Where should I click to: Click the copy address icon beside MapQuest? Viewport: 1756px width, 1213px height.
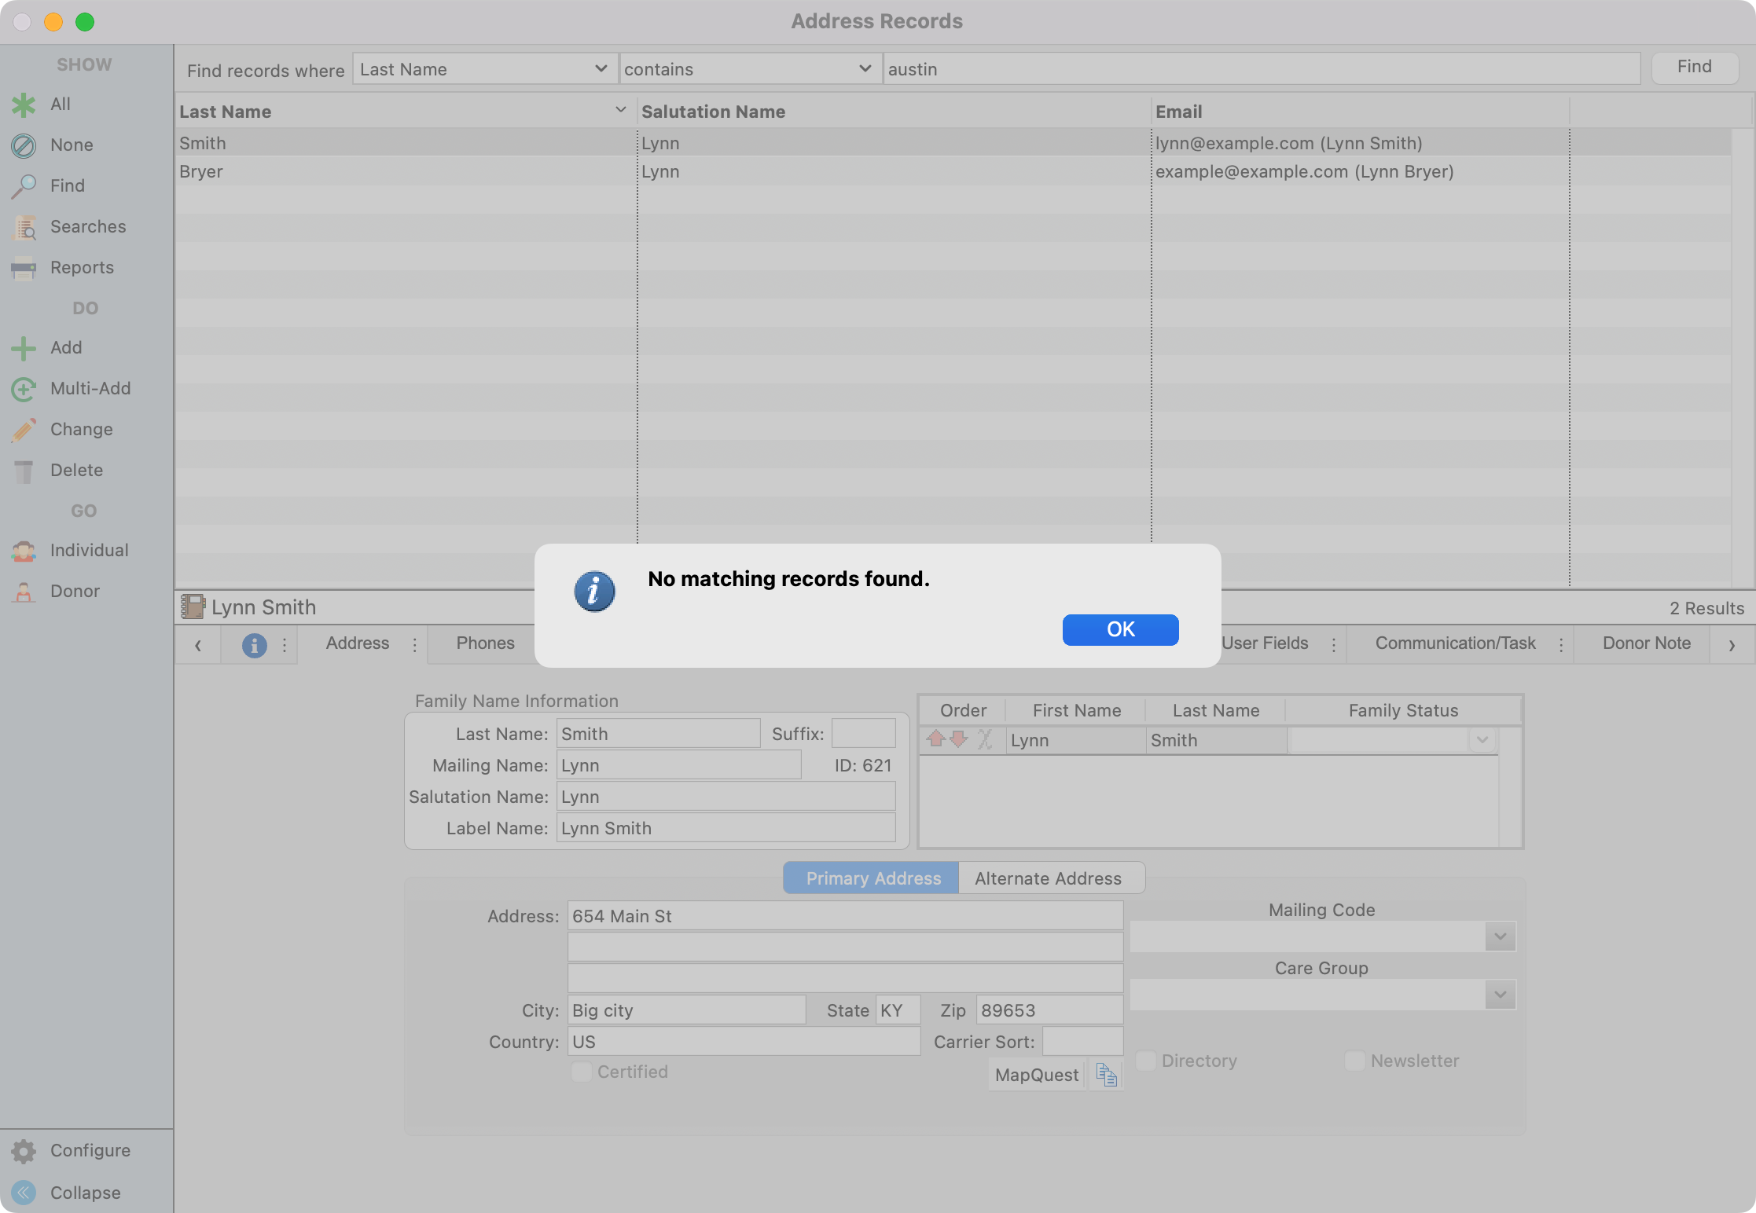pos(1106,1075)
